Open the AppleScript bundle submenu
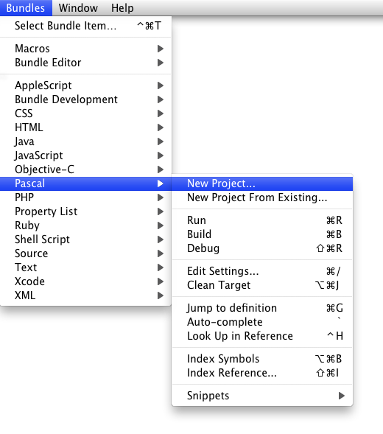 point(85,85)
